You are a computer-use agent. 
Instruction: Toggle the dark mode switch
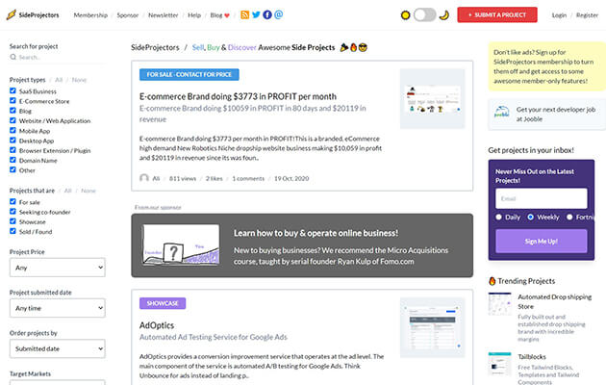coord(425,15)
